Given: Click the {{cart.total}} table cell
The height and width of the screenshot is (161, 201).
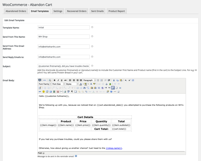Looking at the screenshot, I should point(121,129).
